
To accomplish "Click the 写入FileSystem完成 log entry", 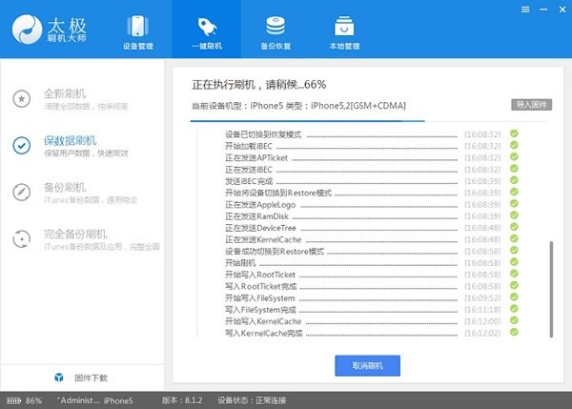I will [260, 310].
